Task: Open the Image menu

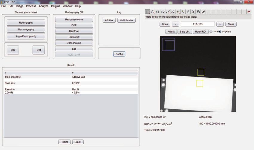Action: (x=20, y=6)
